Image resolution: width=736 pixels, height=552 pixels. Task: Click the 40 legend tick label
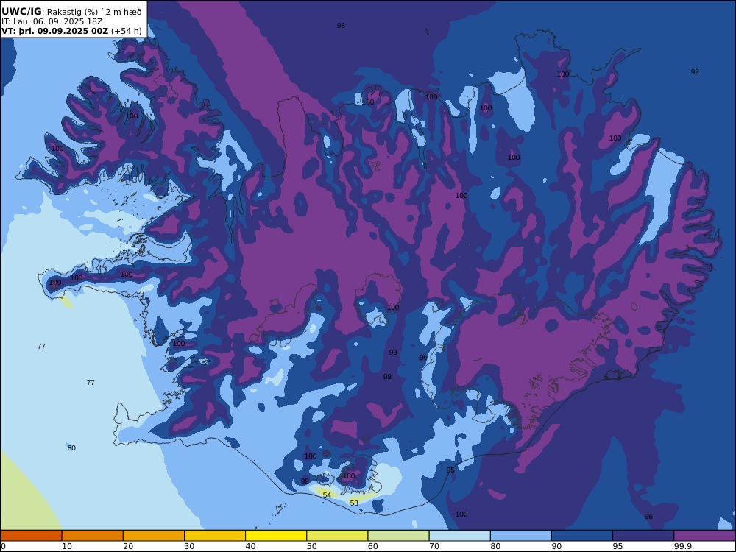(251, 546)
